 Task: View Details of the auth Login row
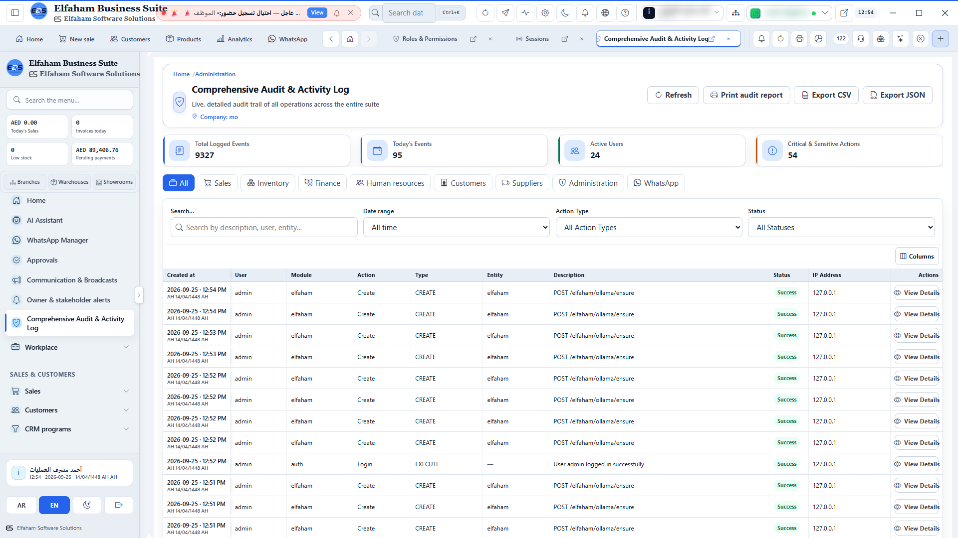coord(917,464)
